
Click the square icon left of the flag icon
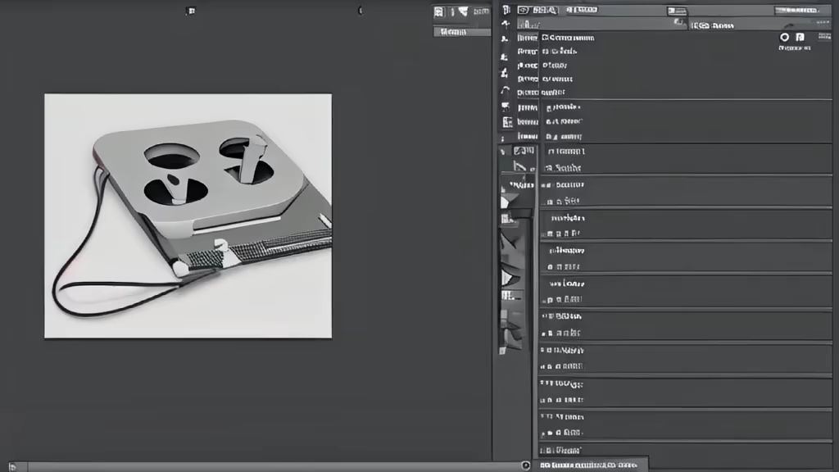pos(439,11)
